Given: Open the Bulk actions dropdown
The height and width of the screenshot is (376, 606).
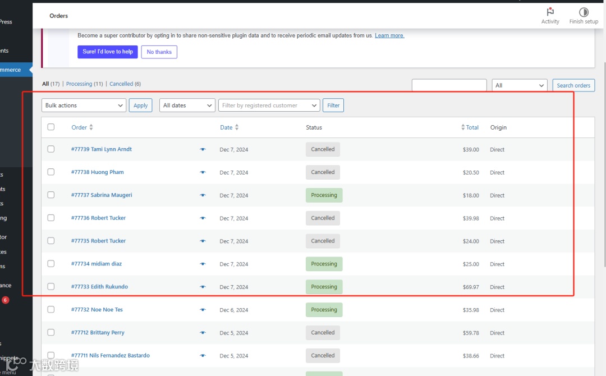Looking at the screenshot, I should 84,106.
